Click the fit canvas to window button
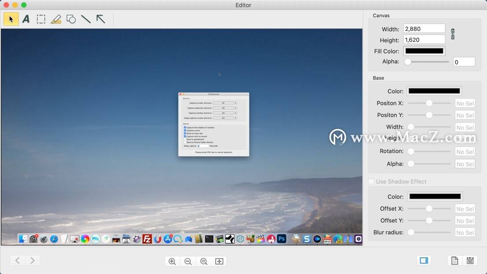This screenshot has height=274, width=487. [219, 261]
